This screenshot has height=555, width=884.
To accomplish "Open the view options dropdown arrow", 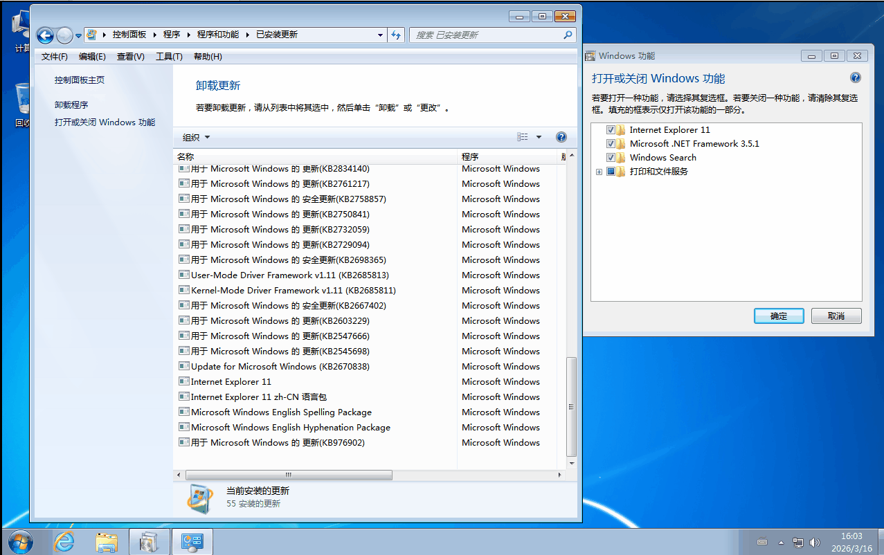I will coord(539,137).
